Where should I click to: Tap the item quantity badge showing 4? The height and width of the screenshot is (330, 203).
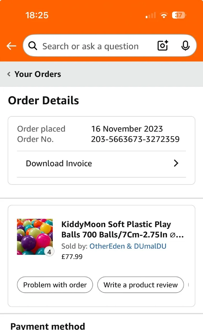pos(49,251)
